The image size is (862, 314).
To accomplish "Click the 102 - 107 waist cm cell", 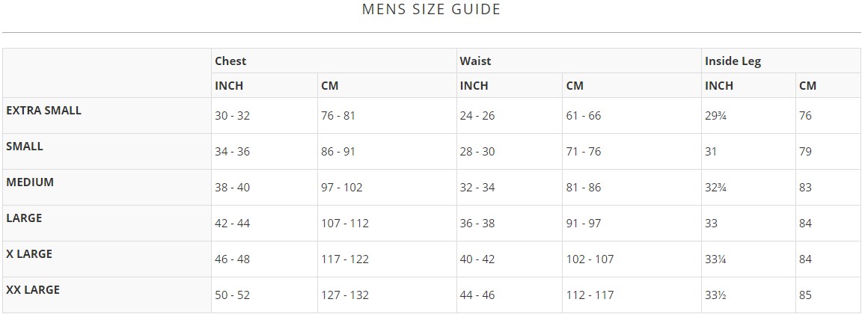I will pos(590,259).
